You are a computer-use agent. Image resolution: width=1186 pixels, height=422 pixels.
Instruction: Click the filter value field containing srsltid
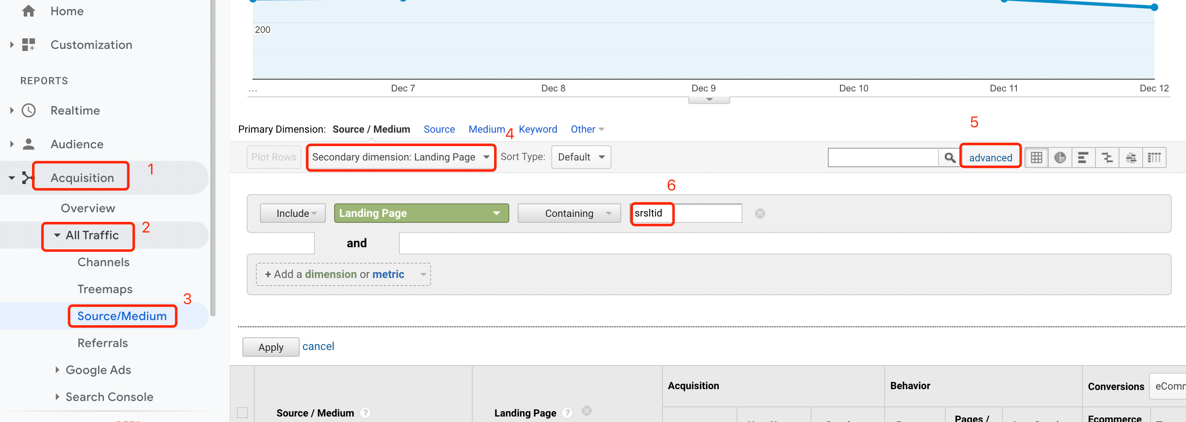[x=686, y=213]
